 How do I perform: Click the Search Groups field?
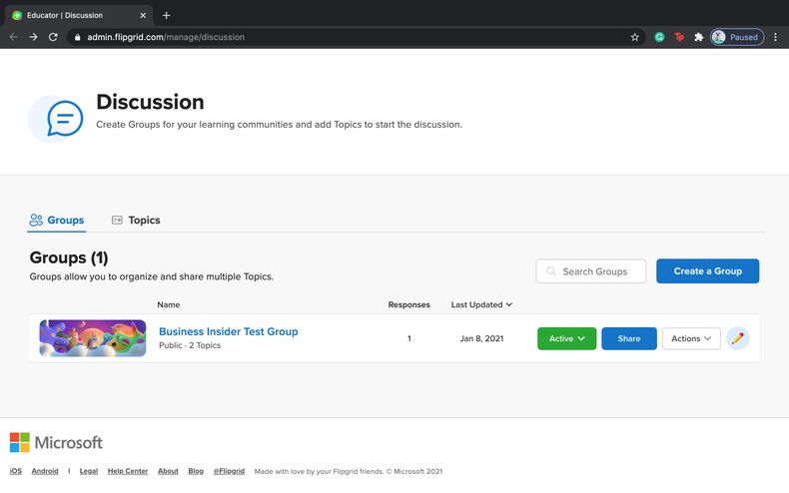pyautogui.click(x=591, y=271)
